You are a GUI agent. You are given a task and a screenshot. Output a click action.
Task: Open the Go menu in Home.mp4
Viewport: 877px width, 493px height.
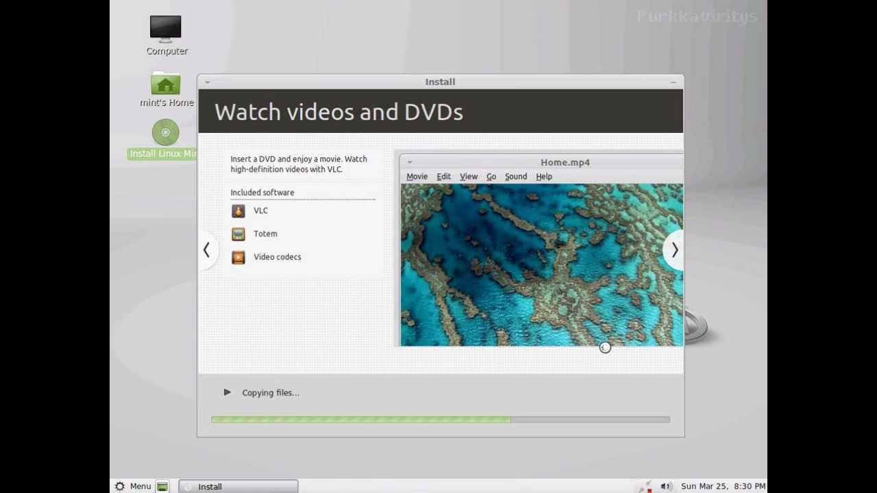491,177
